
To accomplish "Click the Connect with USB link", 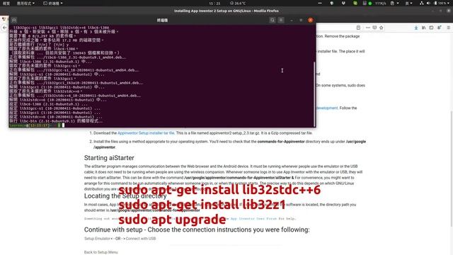I will (141, 239).
